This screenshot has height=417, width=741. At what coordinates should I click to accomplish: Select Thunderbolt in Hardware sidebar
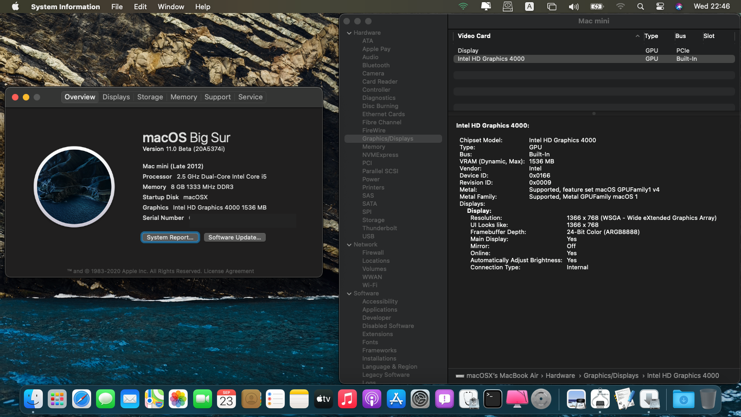coord(380,228)
